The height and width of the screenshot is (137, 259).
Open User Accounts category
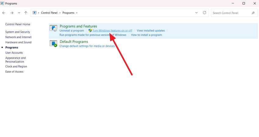(14, 53)
